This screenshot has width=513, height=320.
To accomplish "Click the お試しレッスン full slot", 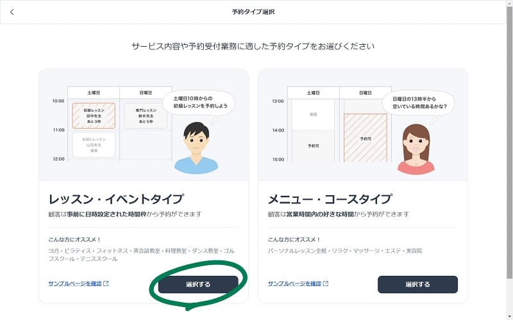I will pyautogui.click(x=94, y=145).
